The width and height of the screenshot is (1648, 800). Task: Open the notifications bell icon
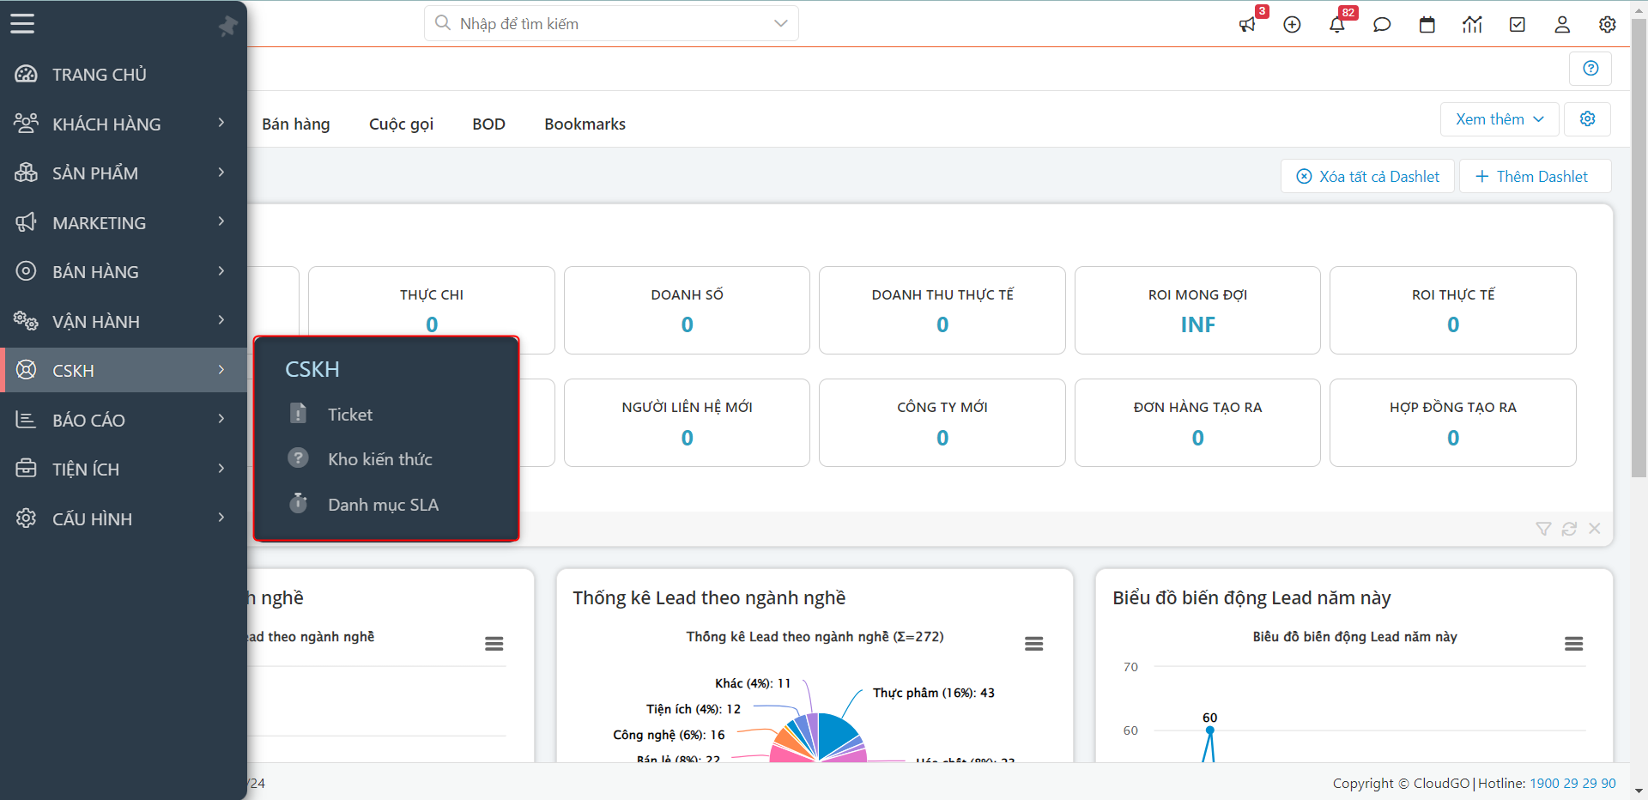1336,25
